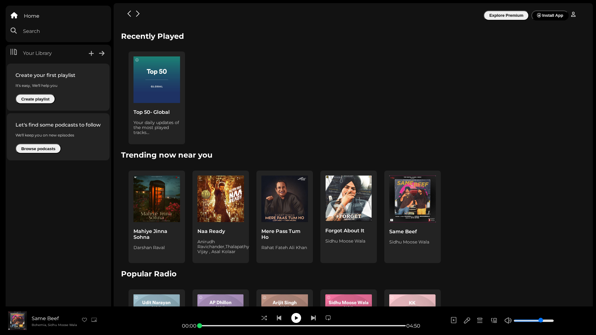Adjust the volume slider

tap(534, 320)
